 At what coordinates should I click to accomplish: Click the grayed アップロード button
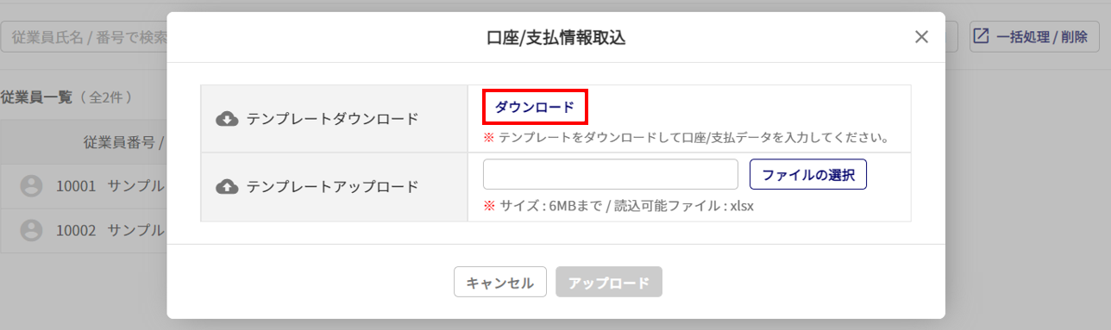[609, 283]
